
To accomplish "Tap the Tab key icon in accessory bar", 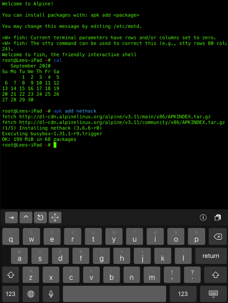I will (x=11, y=217).
